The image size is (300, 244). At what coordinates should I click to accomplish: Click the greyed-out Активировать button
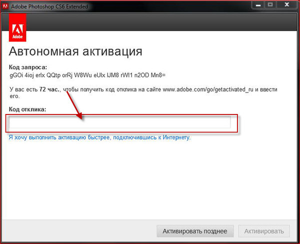point(264,231)
